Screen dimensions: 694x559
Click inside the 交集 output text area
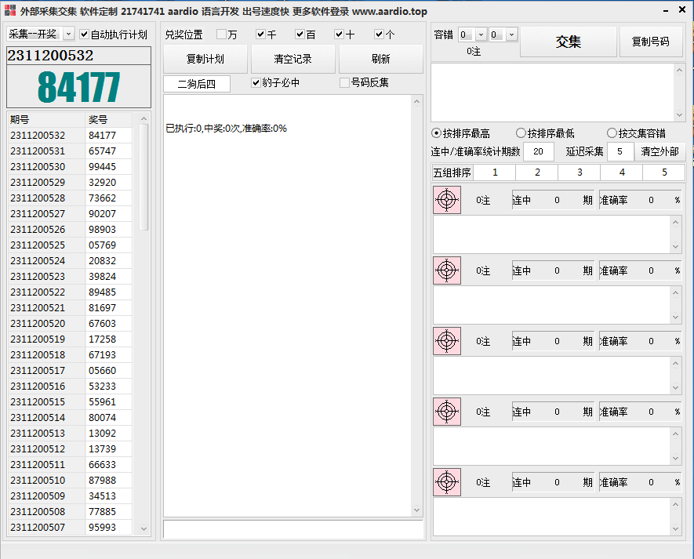553,93
